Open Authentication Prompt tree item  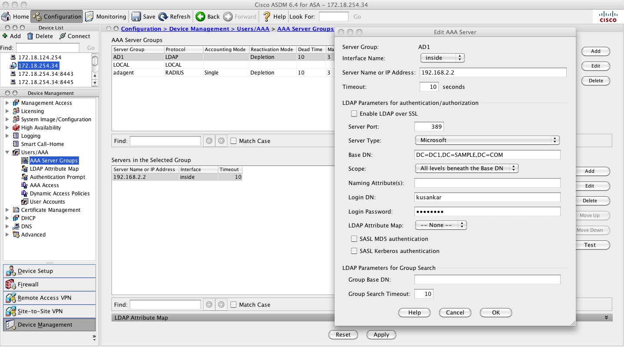coord(57,177)
